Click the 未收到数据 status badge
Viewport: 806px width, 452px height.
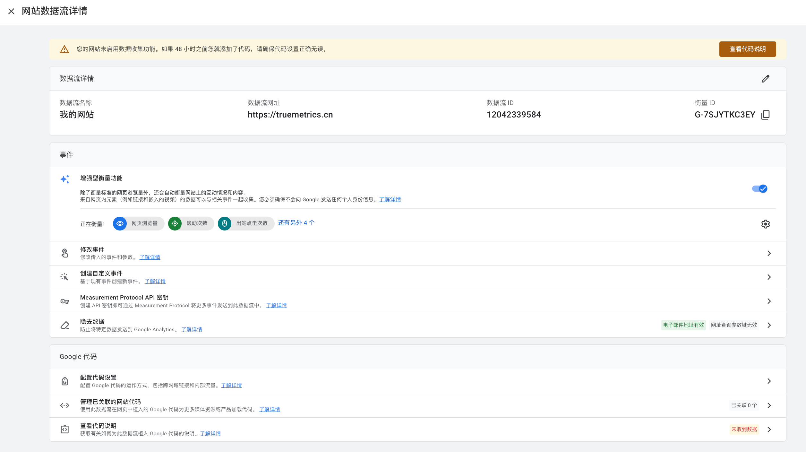744,430
